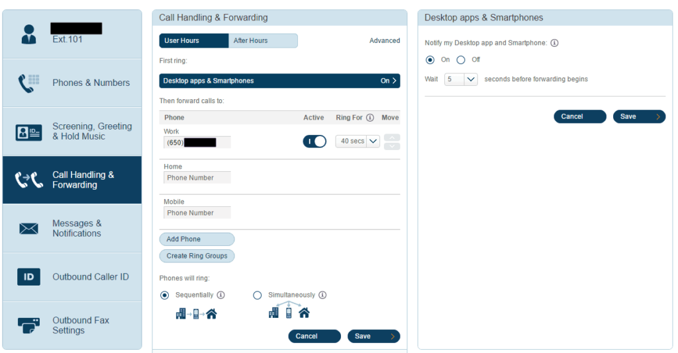
Task: Click the Work phone number field
Action: (x=197, y=142)
